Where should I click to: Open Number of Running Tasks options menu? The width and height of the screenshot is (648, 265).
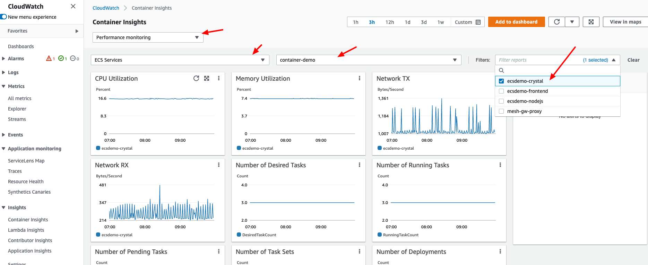pyautogui.click(x=500, y=165)
